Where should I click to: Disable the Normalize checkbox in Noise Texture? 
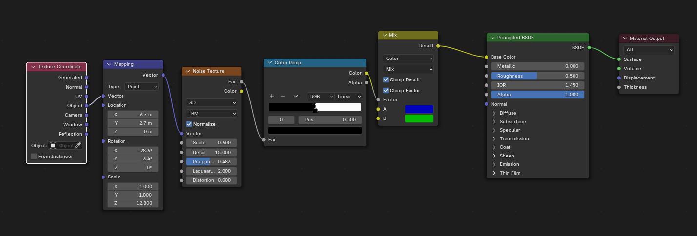pos(189,124)
